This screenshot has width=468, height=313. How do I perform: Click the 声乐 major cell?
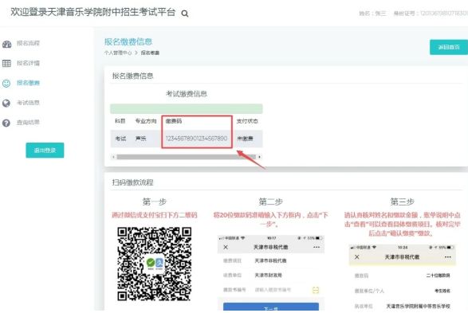140,139
